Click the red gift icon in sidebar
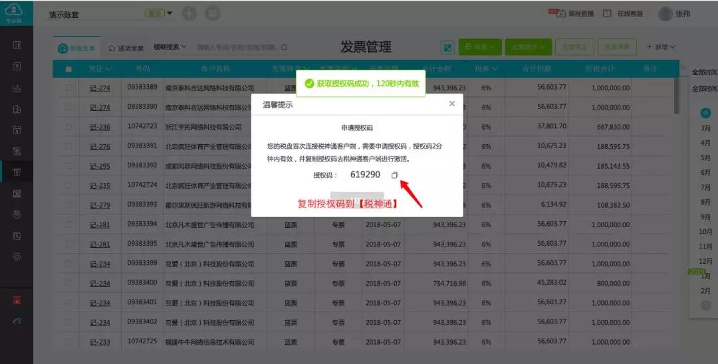Viewport: 718px width, 364px height. [17, 300]
